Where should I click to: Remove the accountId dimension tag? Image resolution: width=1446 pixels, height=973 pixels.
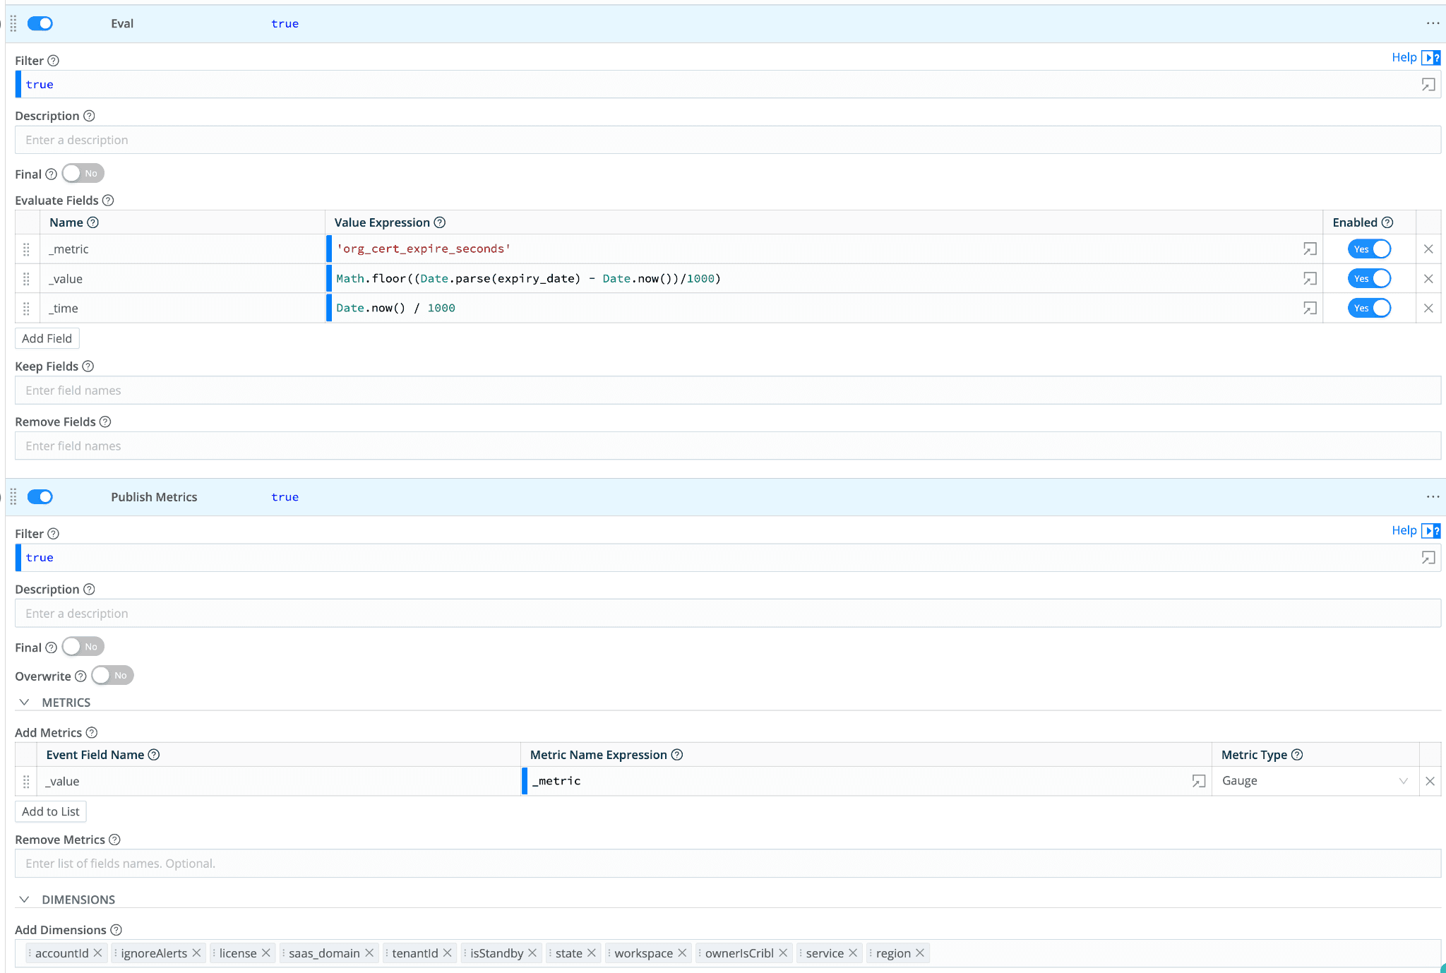(98, 953)
